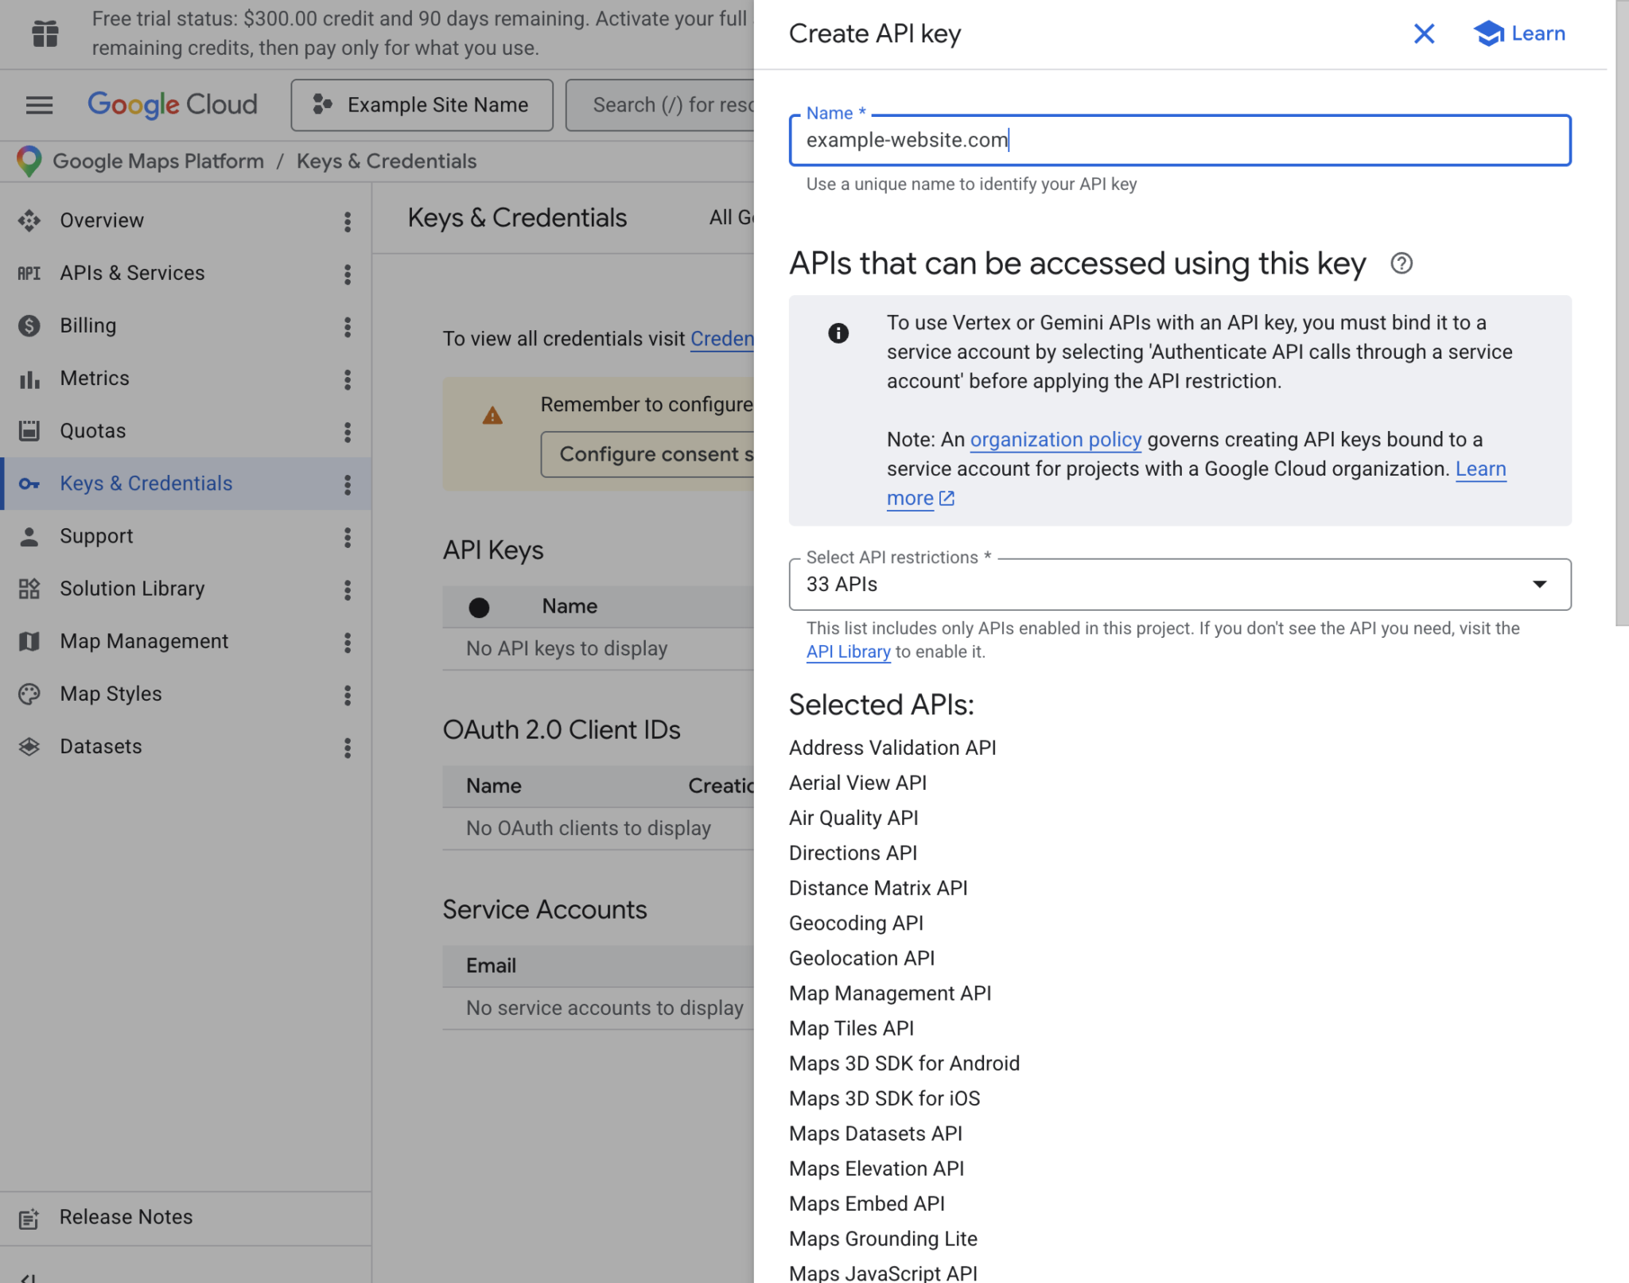Open more options for Map Styles
This screenshot has height=1283, width=1629.
tap(348, 695)
